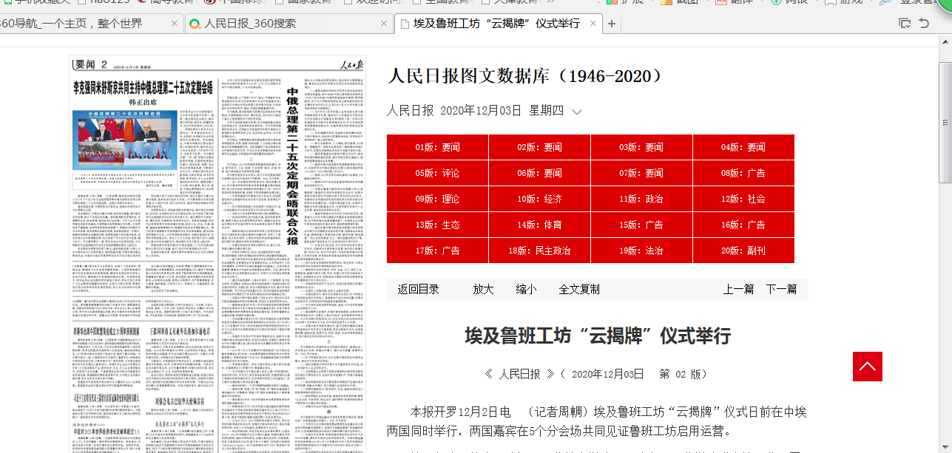Viewport: 952px width, 453px height.
Task: Click the restore closed tab undo icon
Action: (x=924, y=24)
